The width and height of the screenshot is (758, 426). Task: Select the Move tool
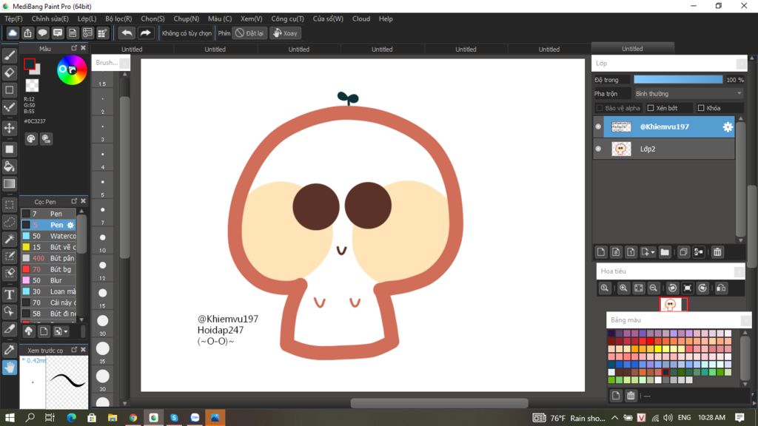click(x=9, y=128)
